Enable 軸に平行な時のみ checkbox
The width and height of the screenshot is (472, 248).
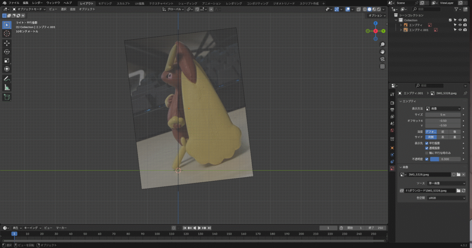coord(427,153)
